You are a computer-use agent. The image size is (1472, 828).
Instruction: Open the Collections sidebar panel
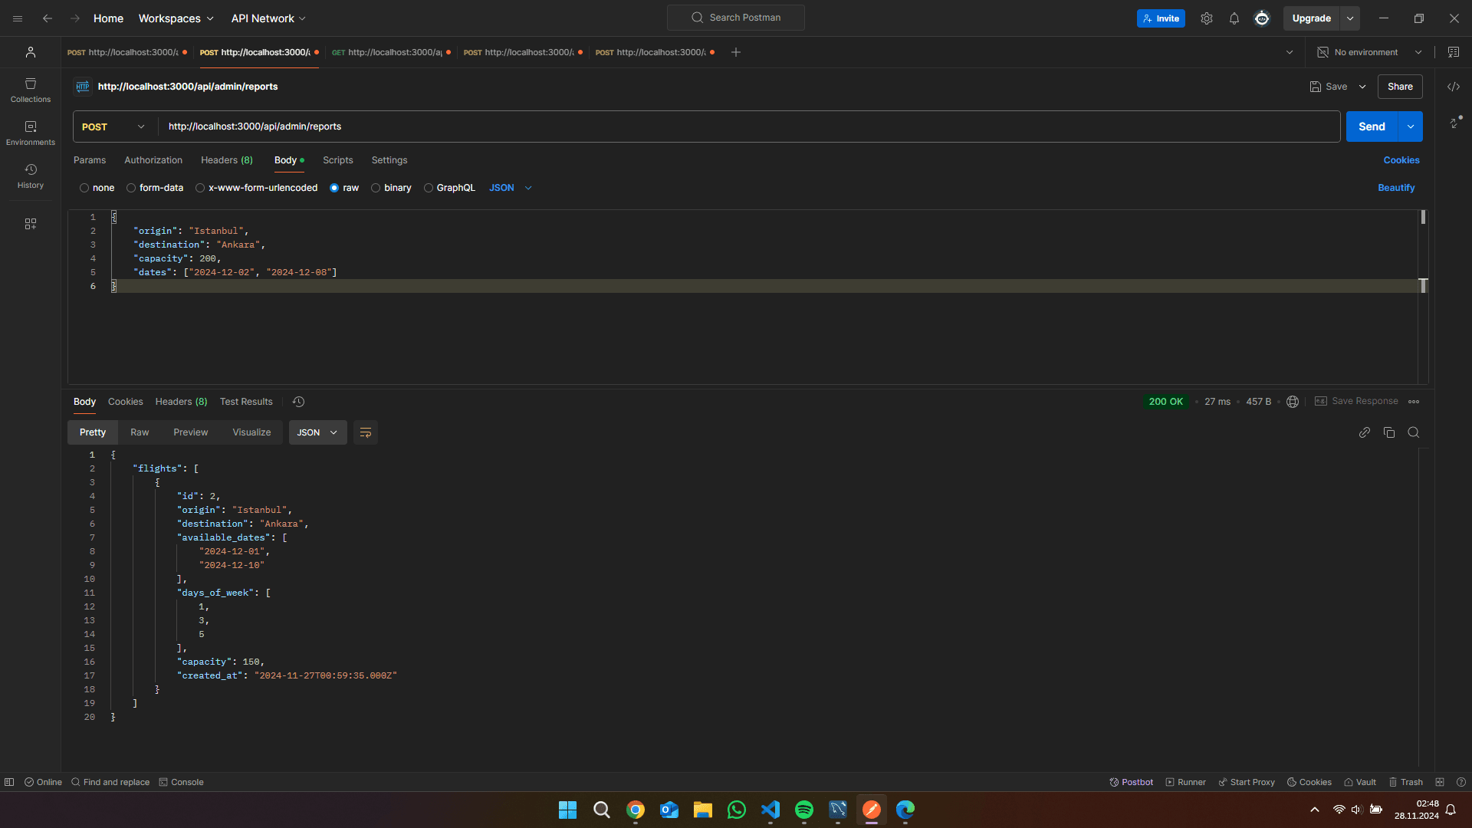31,90
